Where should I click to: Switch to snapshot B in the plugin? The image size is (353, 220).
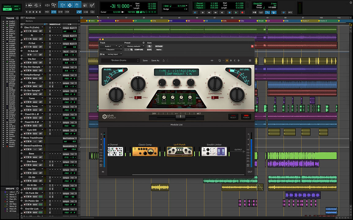coord(230,61)
